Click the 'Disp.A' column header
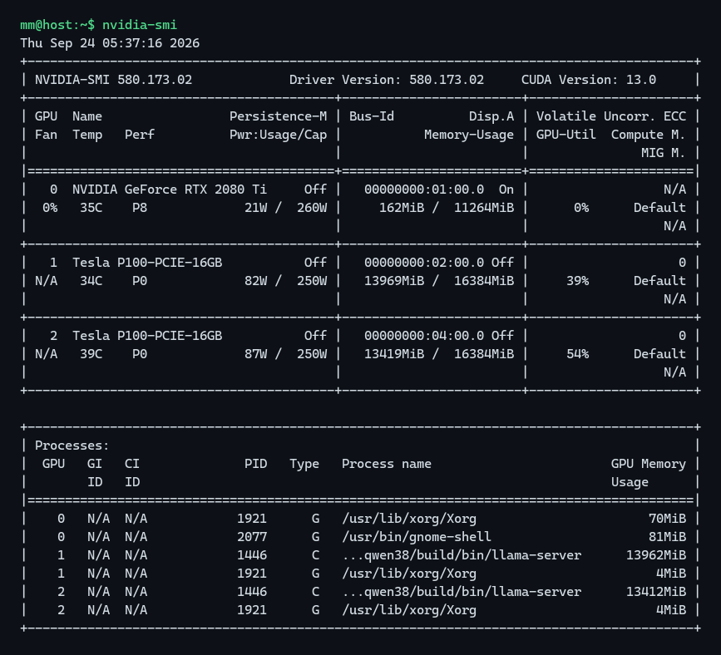Image resolution: width=721 pixels, height=655 pixels. [x=491, y=116]
